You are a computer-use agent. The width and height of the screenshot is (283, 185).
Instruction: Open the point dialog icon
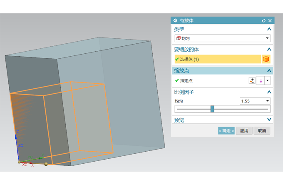(x=252, y=81)
